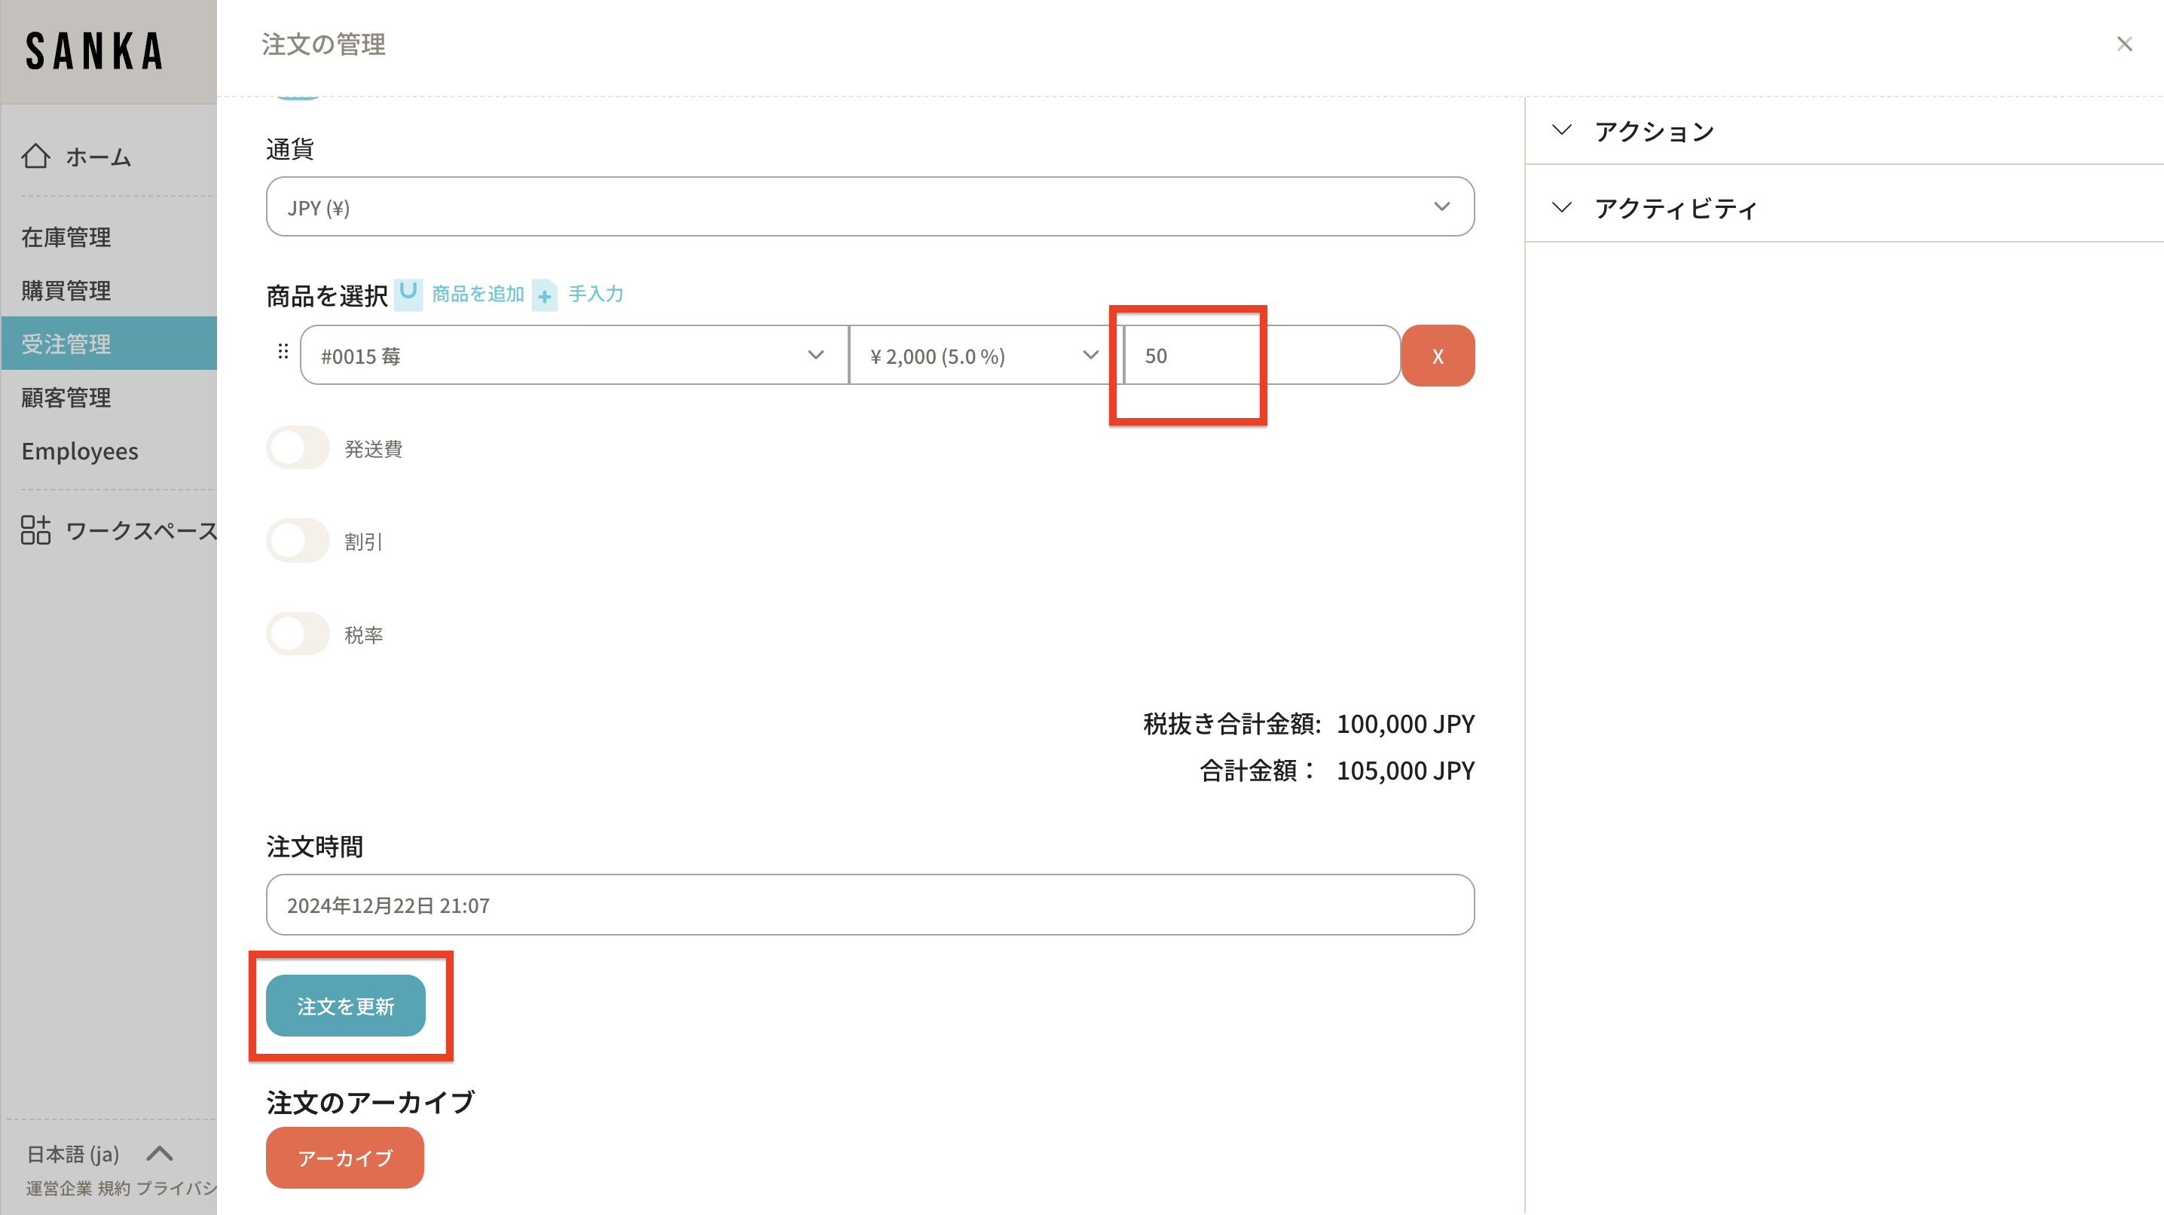Open the #0015 苺 product dropdown
The height and width of the screenshot is (1215, 2164).
point(573,356)
